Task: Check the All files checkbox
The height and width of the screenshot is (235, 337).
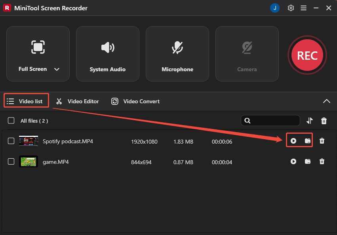Action: coord(11,121)
